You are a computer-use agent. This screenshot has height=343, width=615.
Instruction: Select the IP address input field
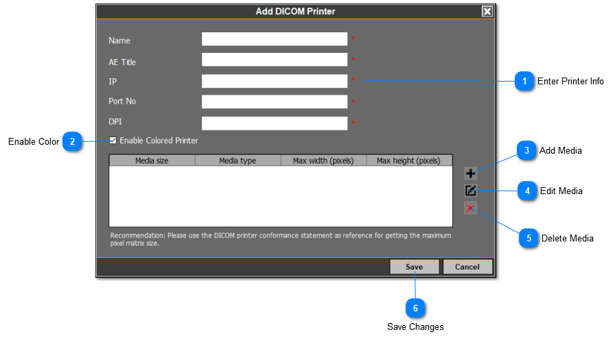click(x=275, y=81)
